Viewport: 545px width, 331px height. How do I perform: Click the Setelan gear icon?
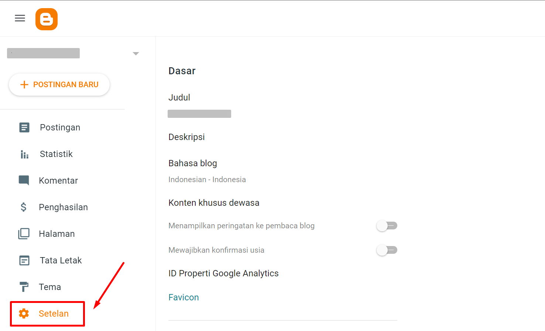(x=24, y=314)
